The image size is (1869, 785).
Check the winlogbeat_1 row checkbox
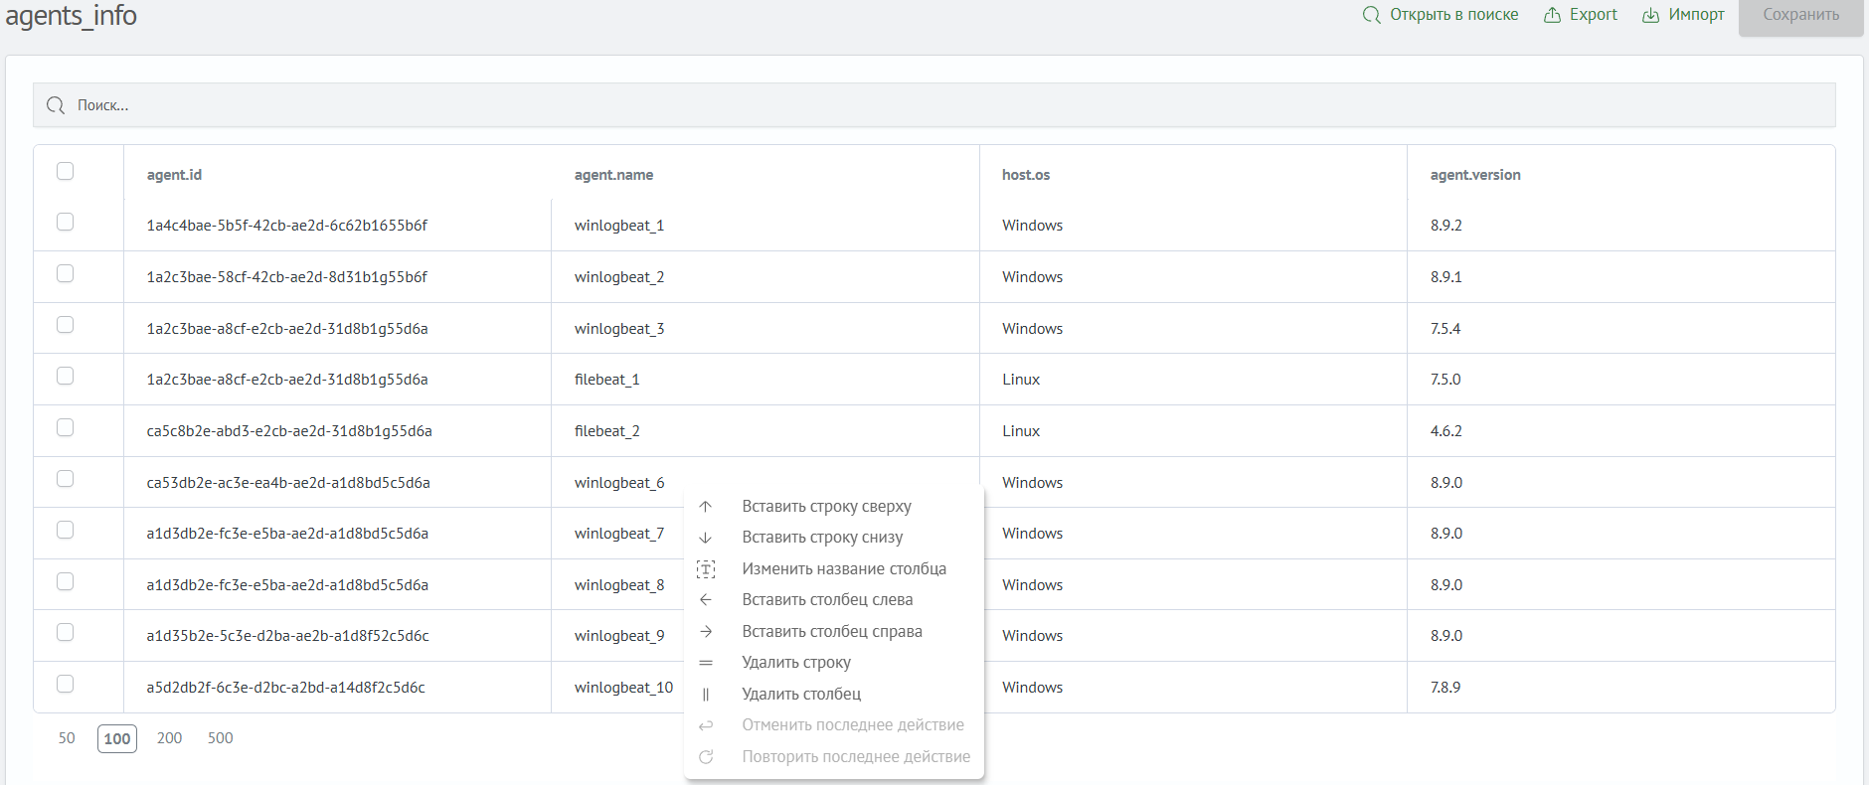click(66, 222)
